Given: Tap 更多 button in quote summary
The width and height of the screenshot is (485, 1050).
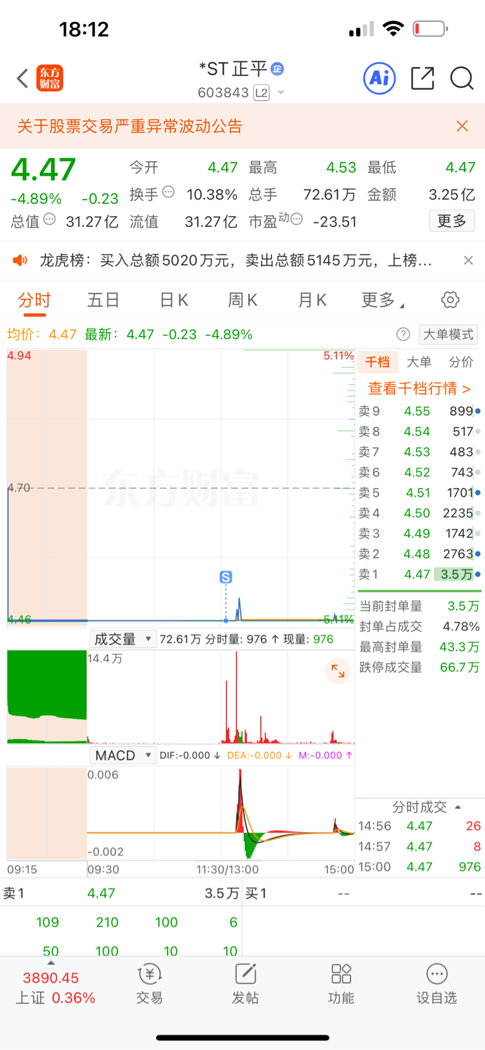Looking at the screenshot, I should click(452, 221).
